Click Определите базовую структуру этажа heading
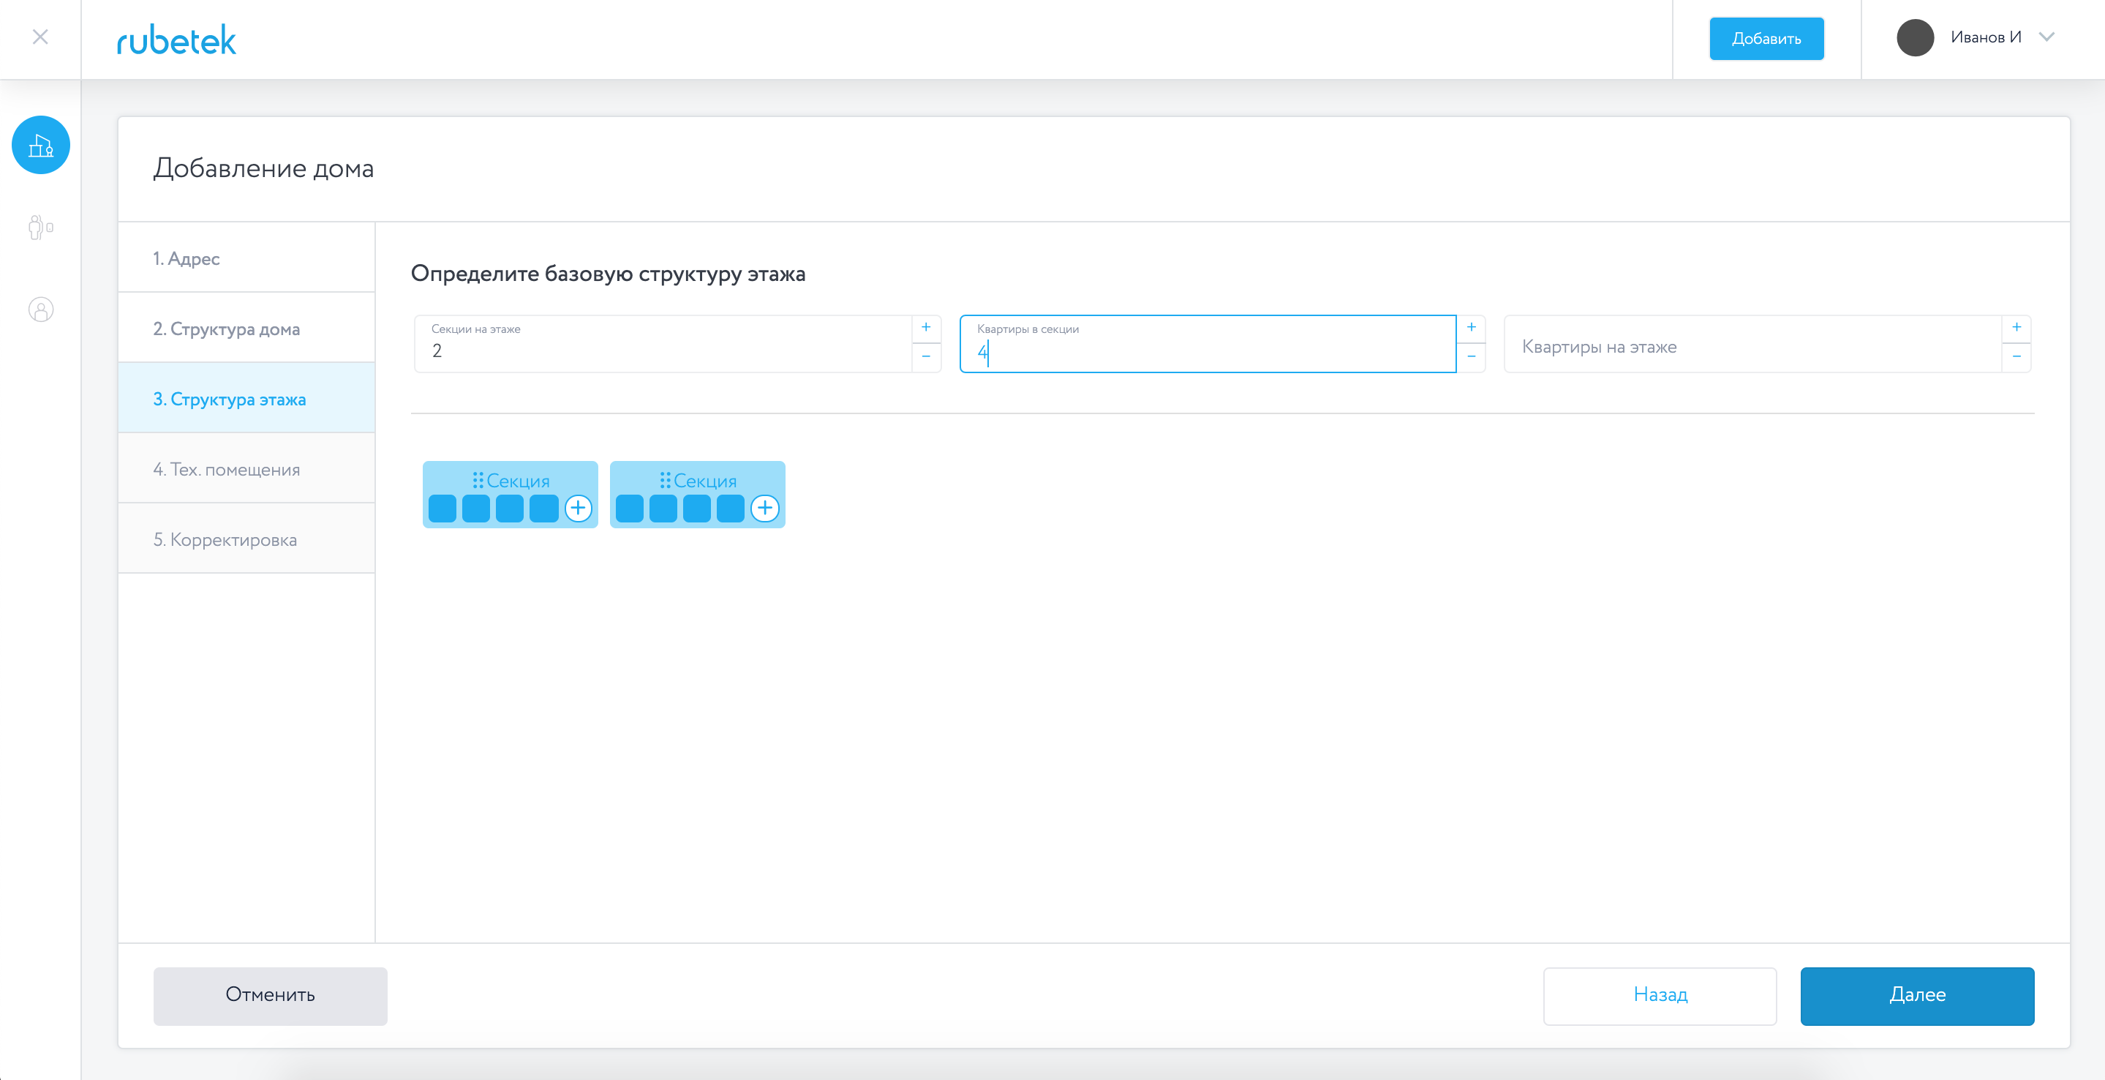Image resolution: width=2105 pixels, height=1080 pixels. point(608,274)
